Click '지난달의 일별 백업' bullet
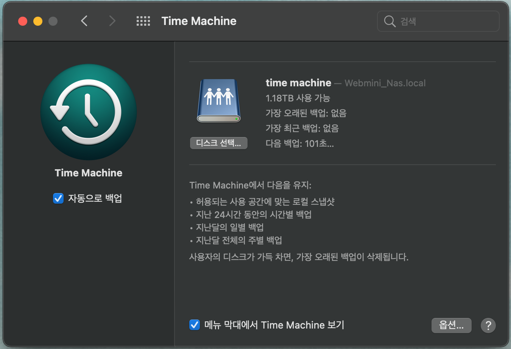 point(230,227)
